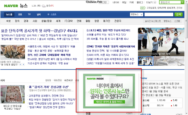Open 실시간 뉴스캐스트
Image resolution: width=188 pixels, height=115 pixels.
tap(153, 21)
